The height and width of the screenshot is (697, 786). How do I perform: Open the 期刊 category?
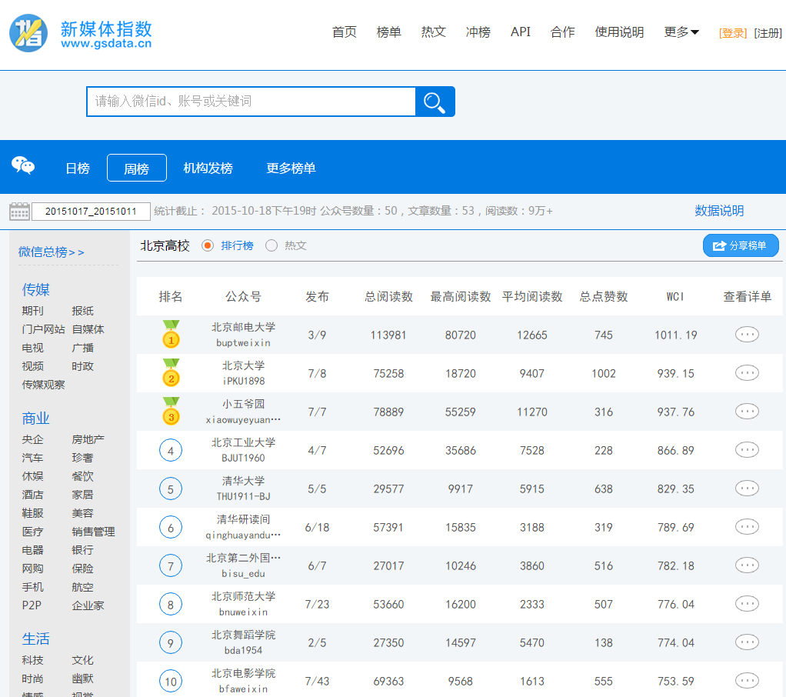click(x=32, y=311)
